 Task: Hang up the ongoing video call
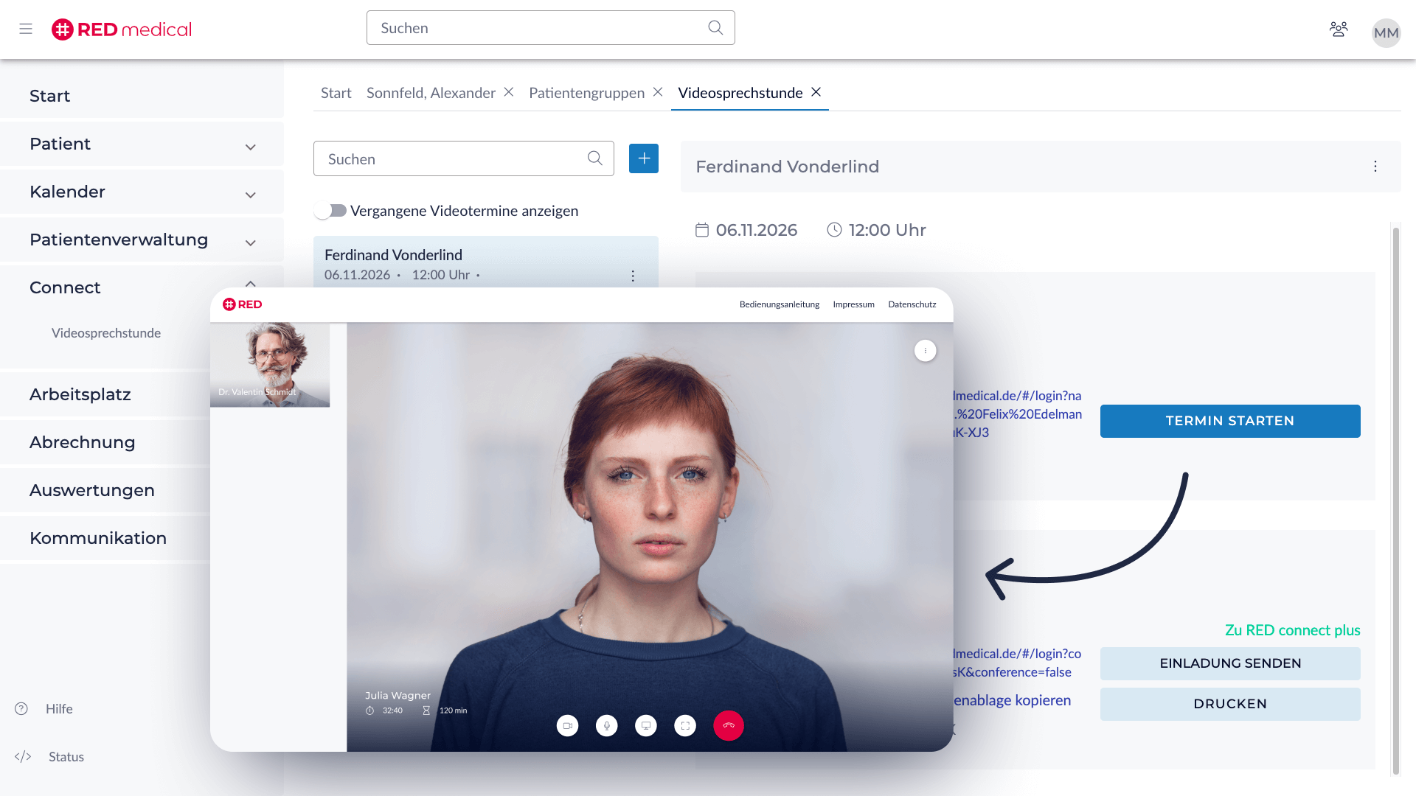(x=729, y=725)
